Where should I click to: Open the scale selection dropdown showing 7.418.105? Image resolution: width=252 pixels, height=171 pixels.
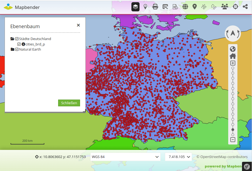178,157
